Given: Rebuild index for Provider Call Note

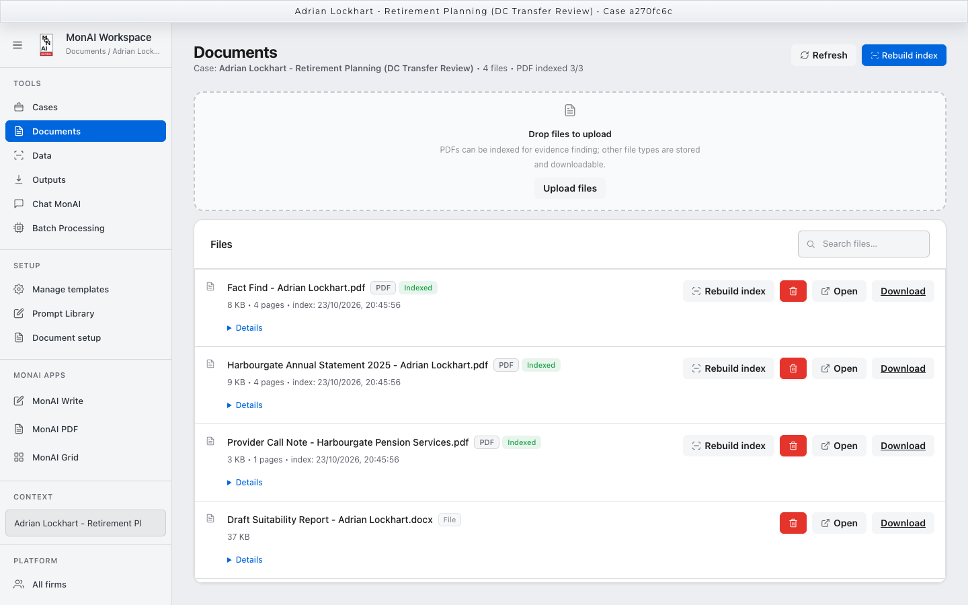Looking at the screenshot, I should click(729, 446).
